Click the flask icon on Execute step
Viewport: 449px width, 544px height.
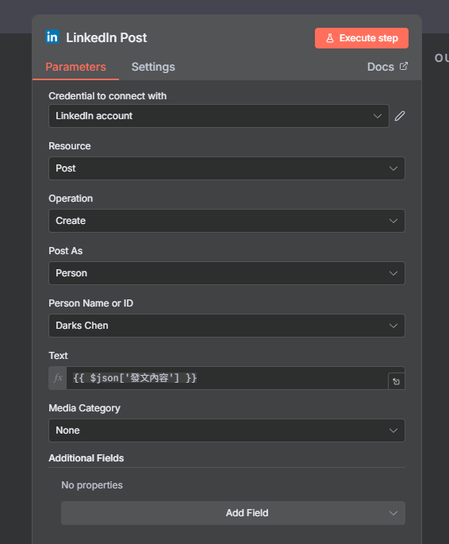pyautogui.click(x=330, y=38)
